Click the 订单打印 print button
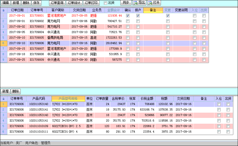The width and height of the screenshot is (238, 146). 91,3
